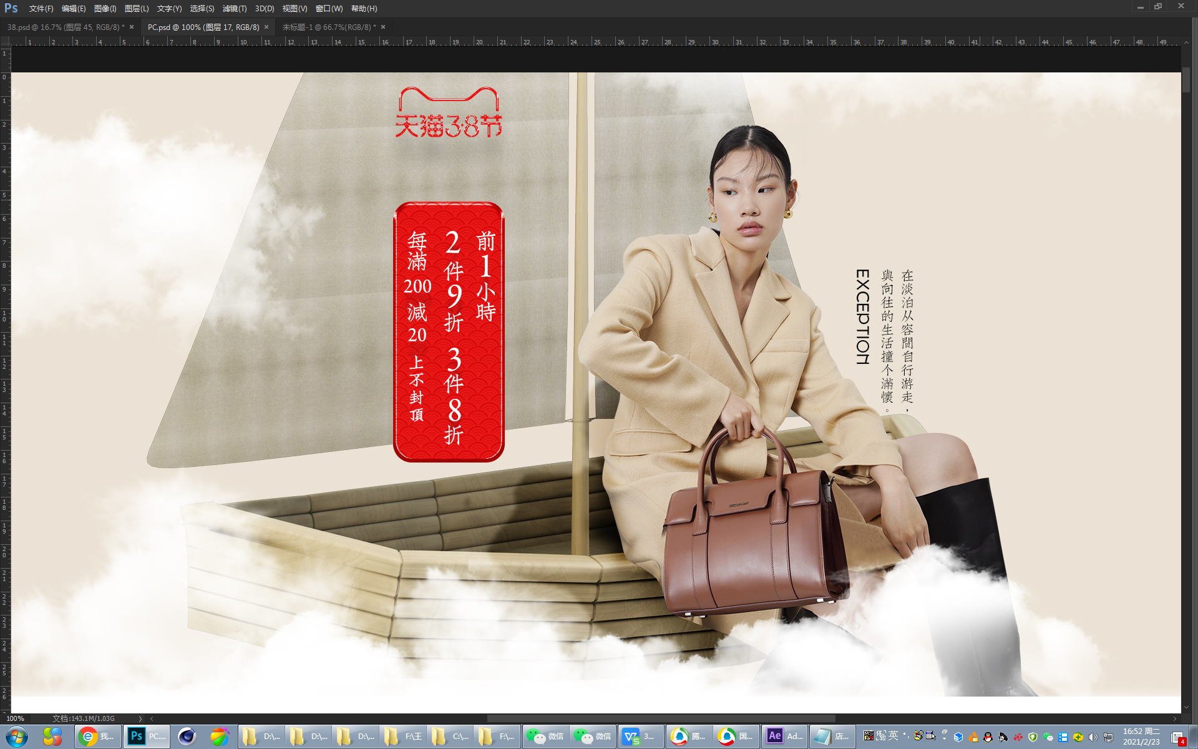Screen dimensions: 1198x749
Task: Open Cinema 4D from the taskbar
Action: tap(187, 737)
